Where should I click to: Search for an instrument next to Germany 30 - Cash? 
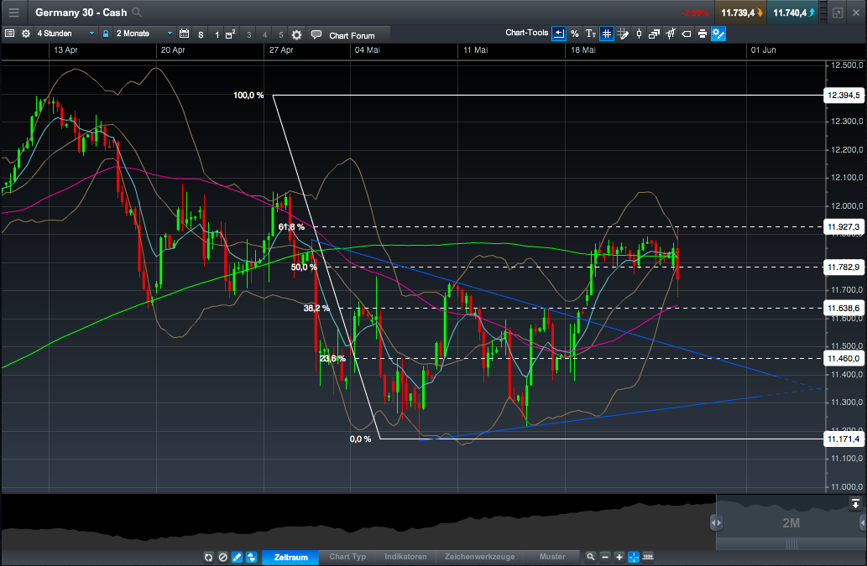click(x=137, y=12)
